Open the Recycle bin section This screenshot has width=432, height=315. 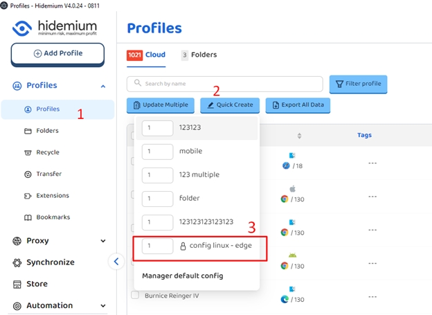click(x=48, y=152)
